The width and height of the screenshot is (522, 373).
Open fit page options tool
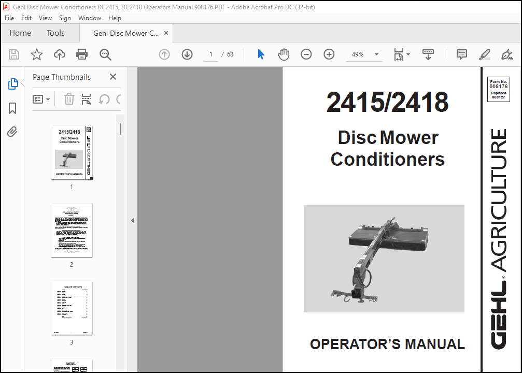click(399, 54)
